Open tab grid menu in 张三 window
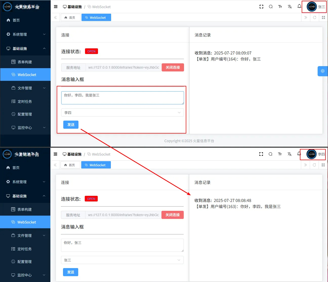 (323, 17)
